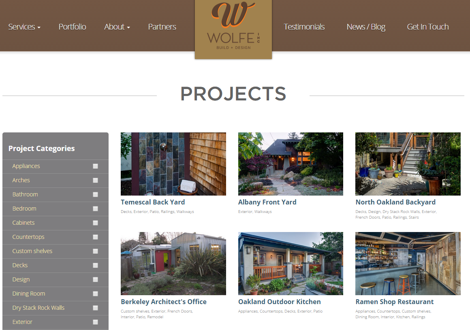Screen dimensions: 470x330
Task: Click the Wolfe Inc logo
Action: coord(233,29)
